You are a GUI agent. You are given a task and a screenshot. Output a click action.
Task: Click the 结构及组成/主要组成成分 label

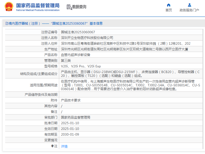click(39, 74)
